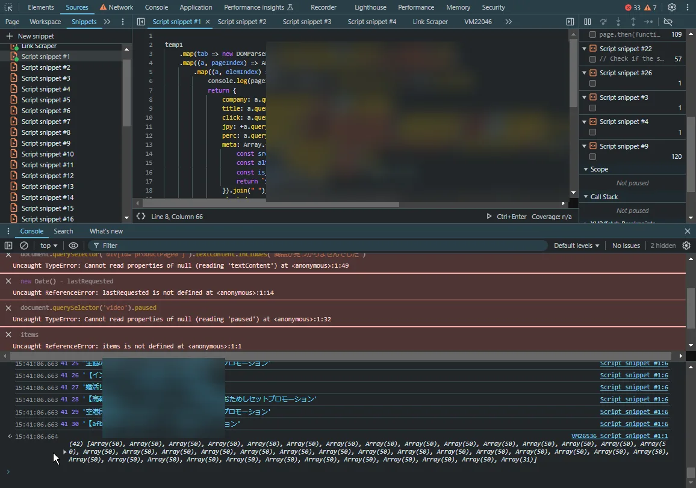Collapse the Call Stack section
The height and width of the screenshot is (488, 696).
click(x=586, y=197)
